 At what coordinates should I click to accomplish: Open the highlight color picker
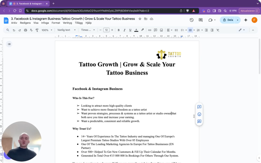click(x=142, y=30)
